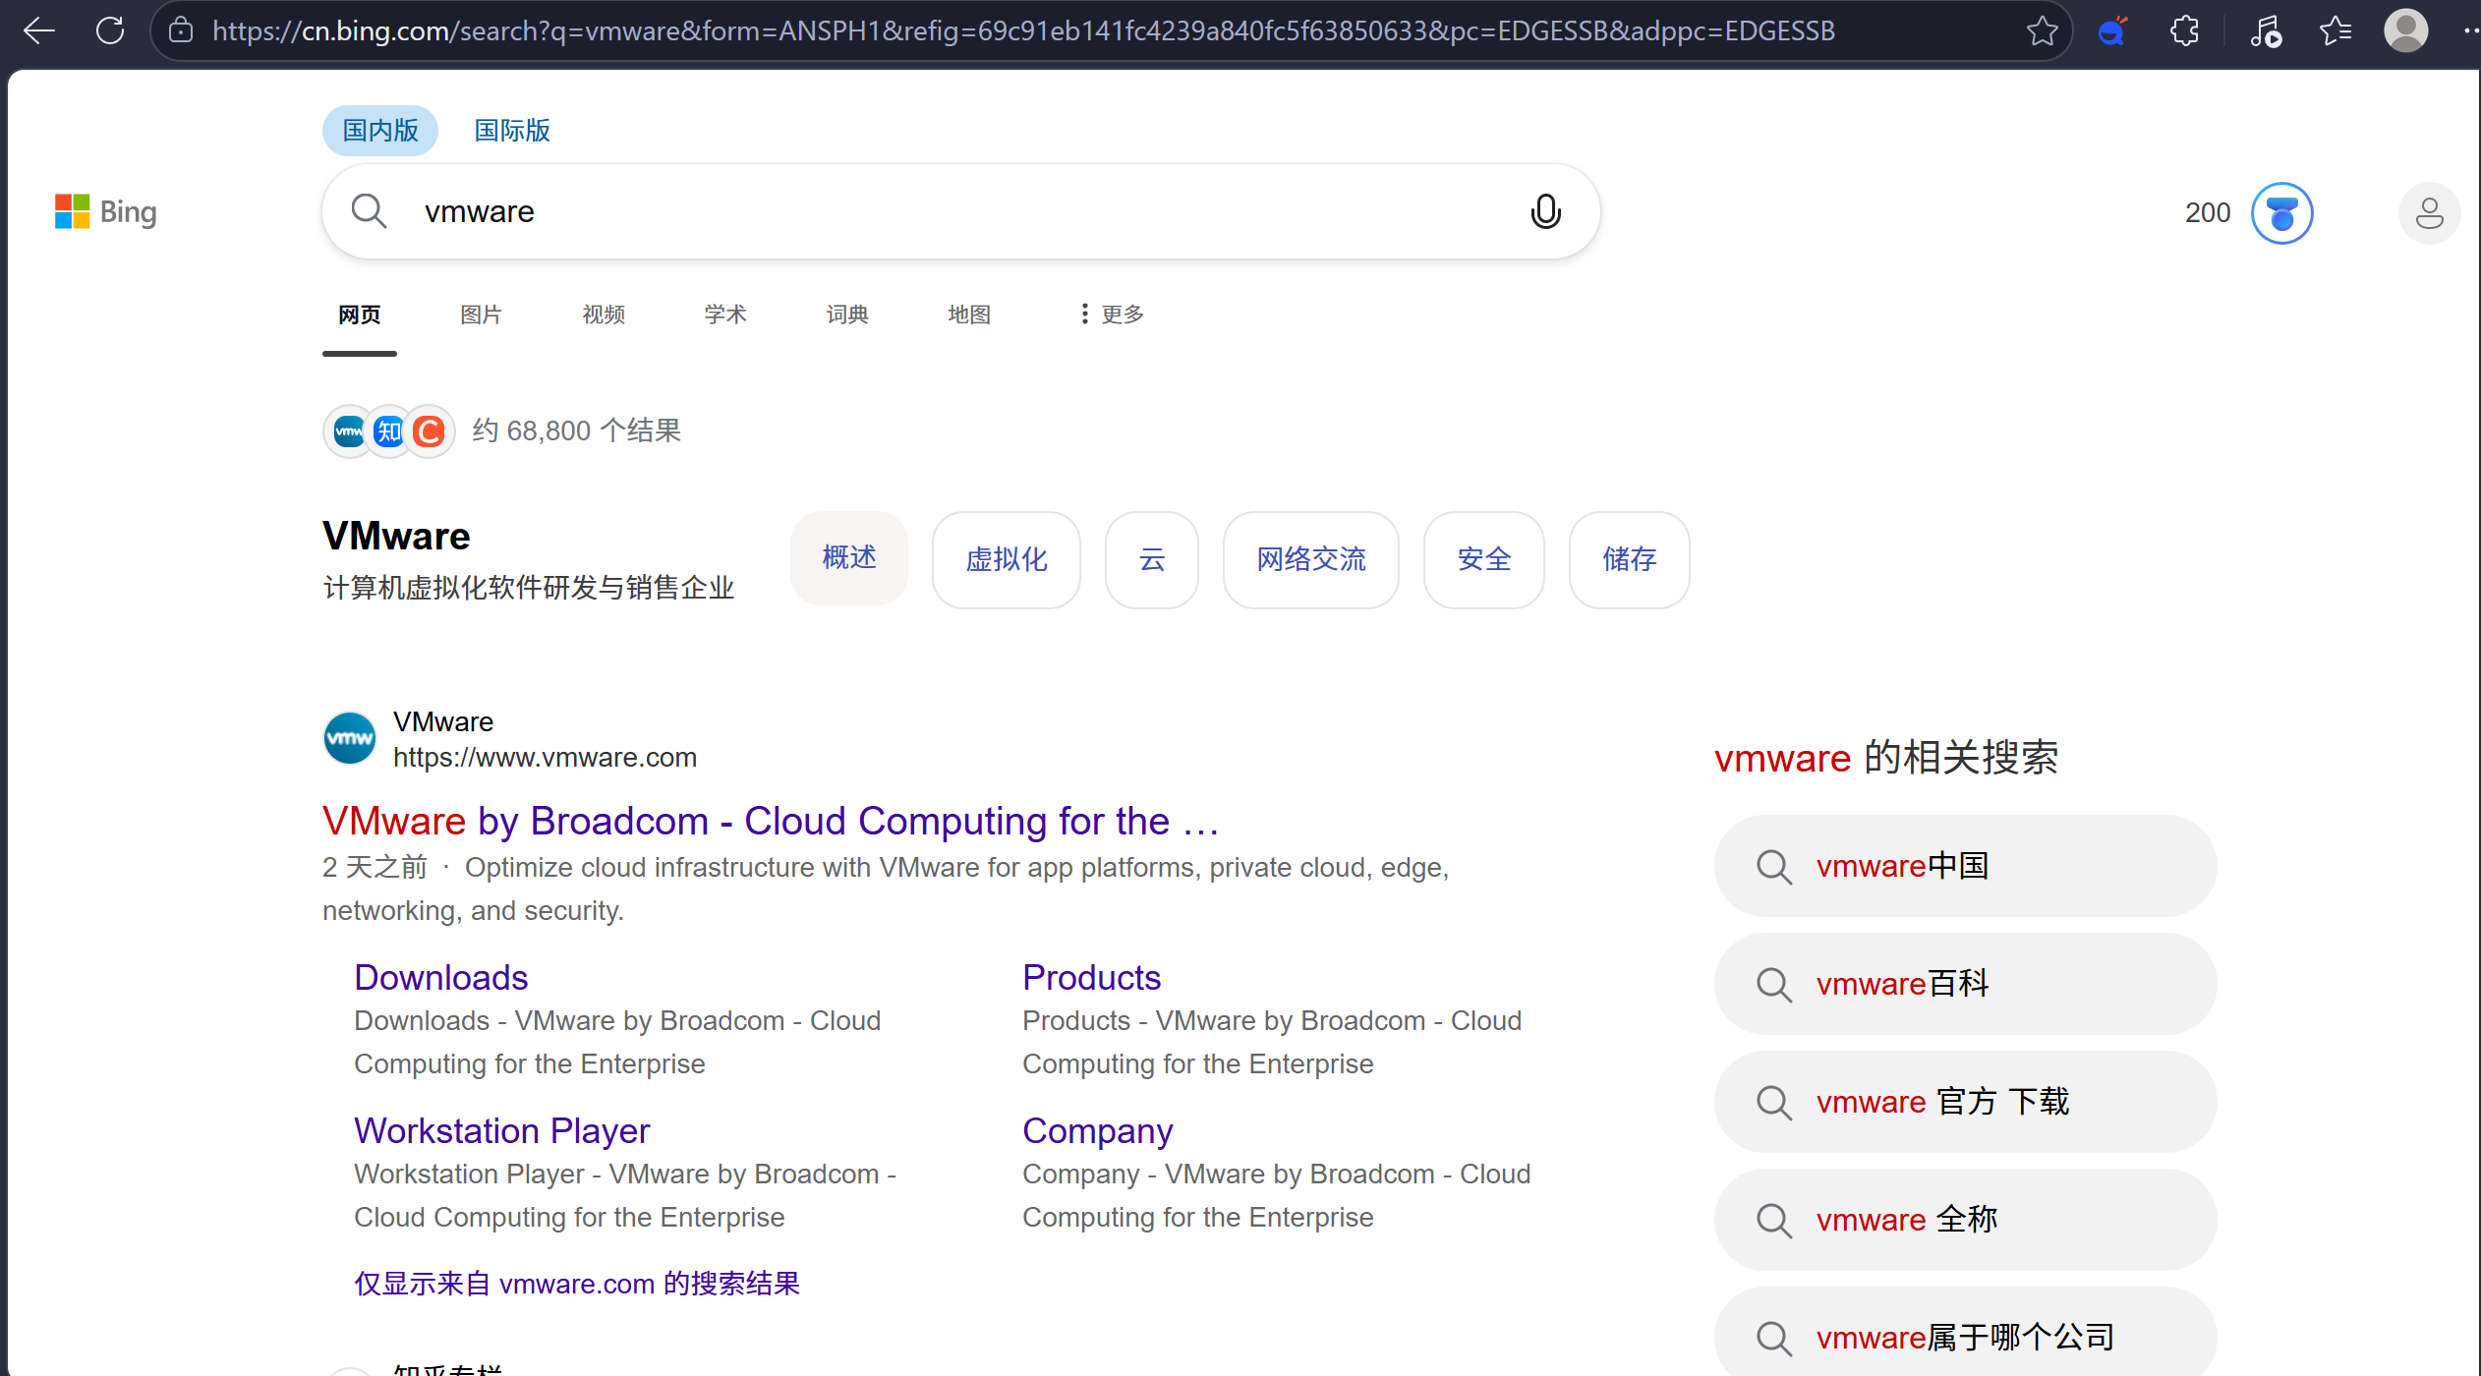
Task: Click the address bar URL
Action: tap(1022, 30)
